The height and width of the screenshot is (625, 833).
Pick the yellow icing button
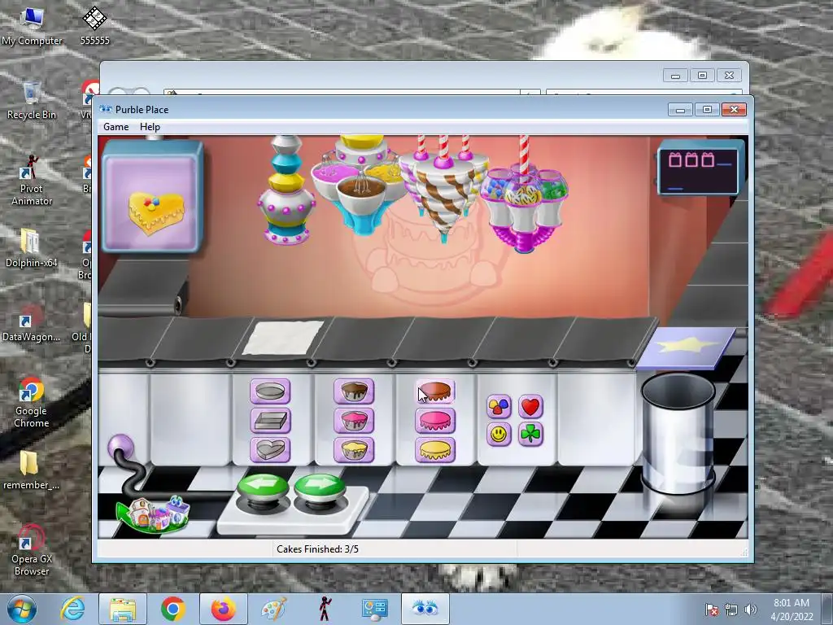(435, 449)
